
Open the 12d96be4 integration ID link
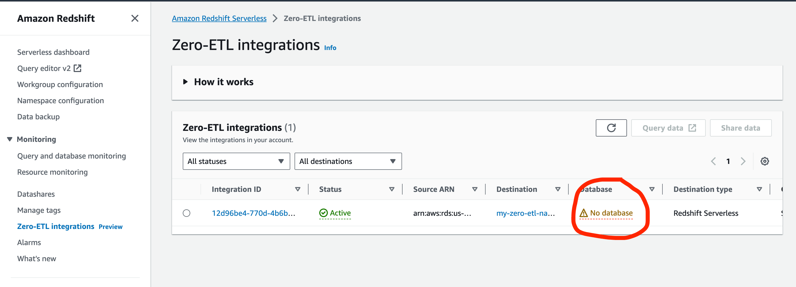point(253,213)
